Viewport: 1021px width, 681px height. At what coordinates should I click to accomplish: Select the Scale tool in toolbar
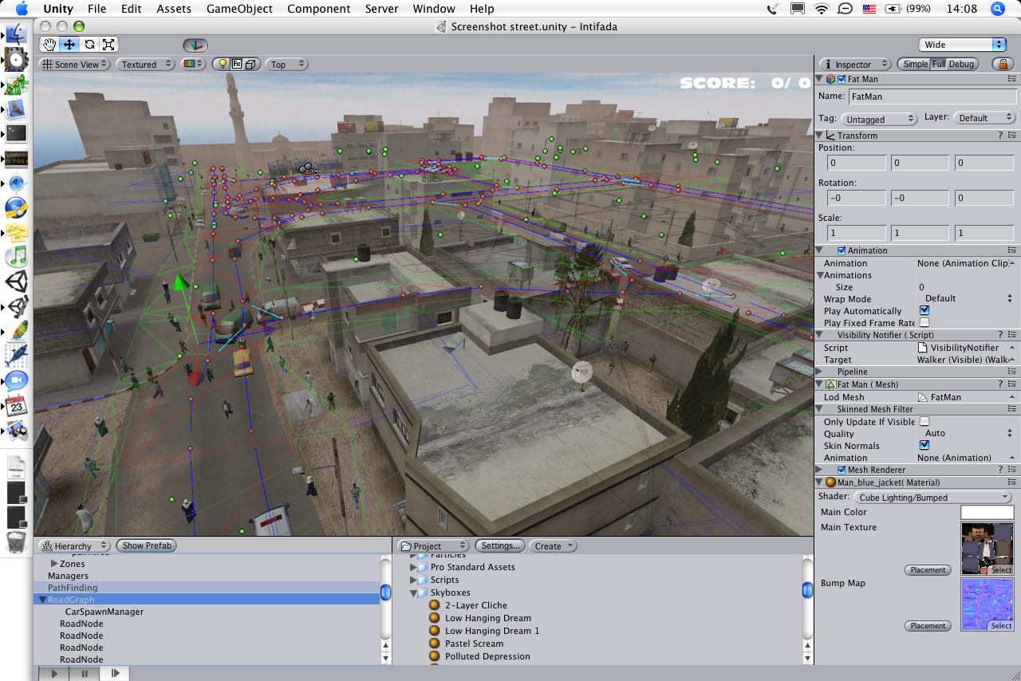click(x=108, y=45)
